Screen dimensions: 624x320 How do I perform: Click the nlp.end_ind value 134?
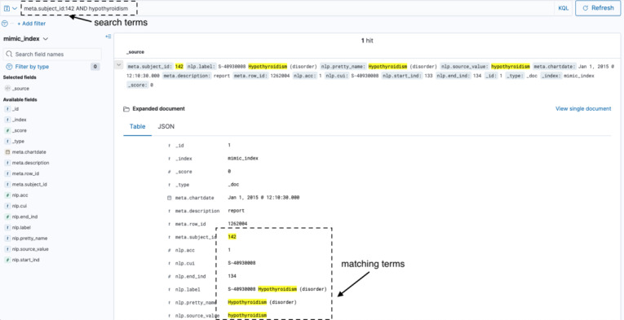coord(232,276)
